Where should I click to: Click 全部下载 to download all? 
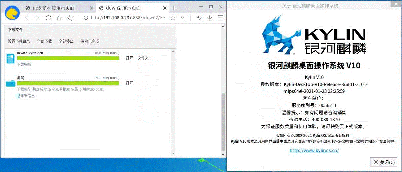pos(44,41)
